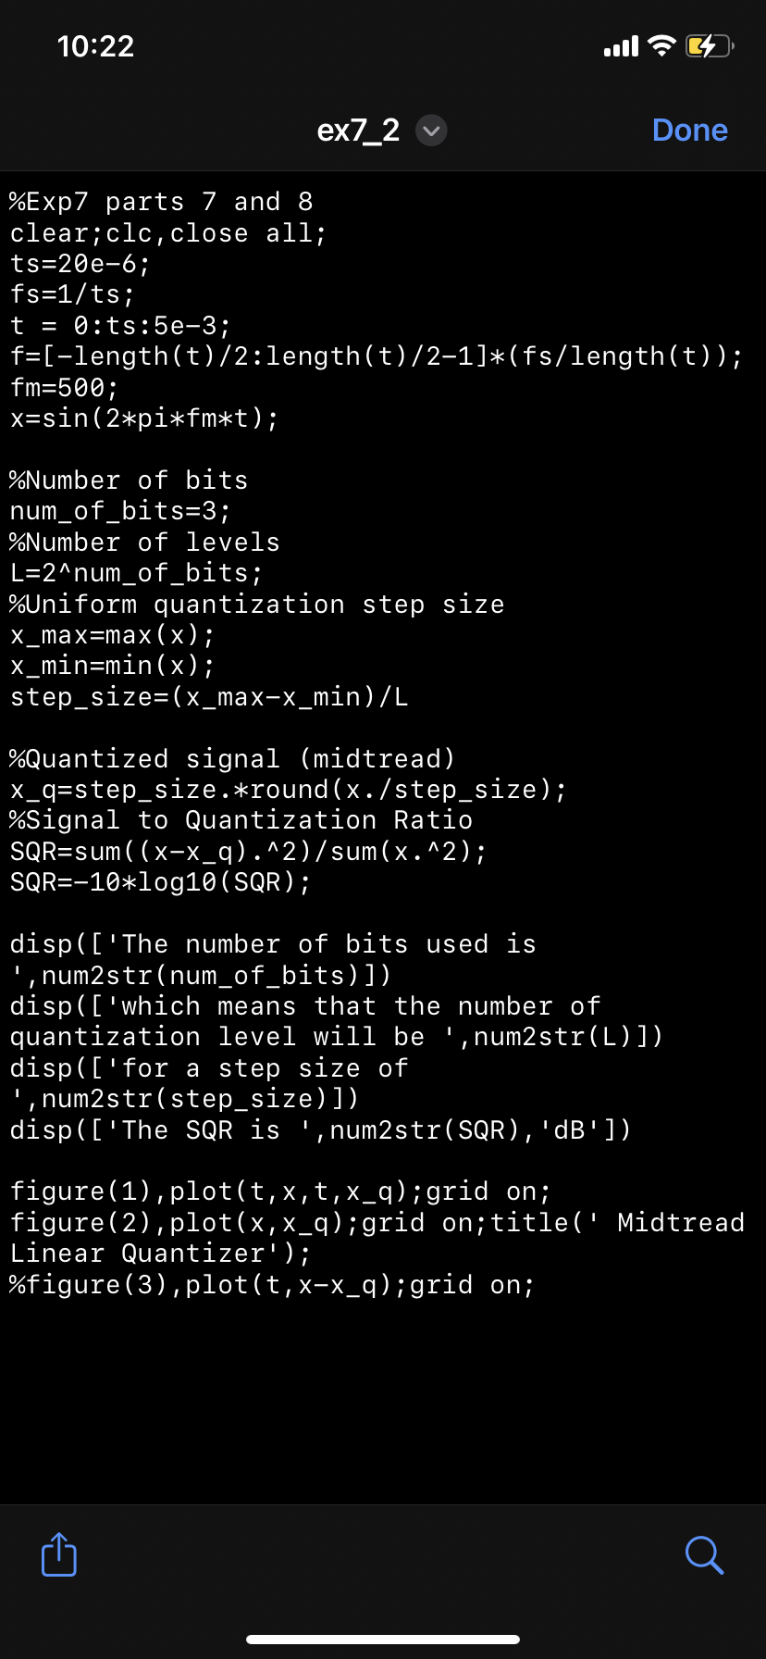Place cursor on the fm=500 line
This screenshot has height=1659, width=766.
(x=65, y=387)
